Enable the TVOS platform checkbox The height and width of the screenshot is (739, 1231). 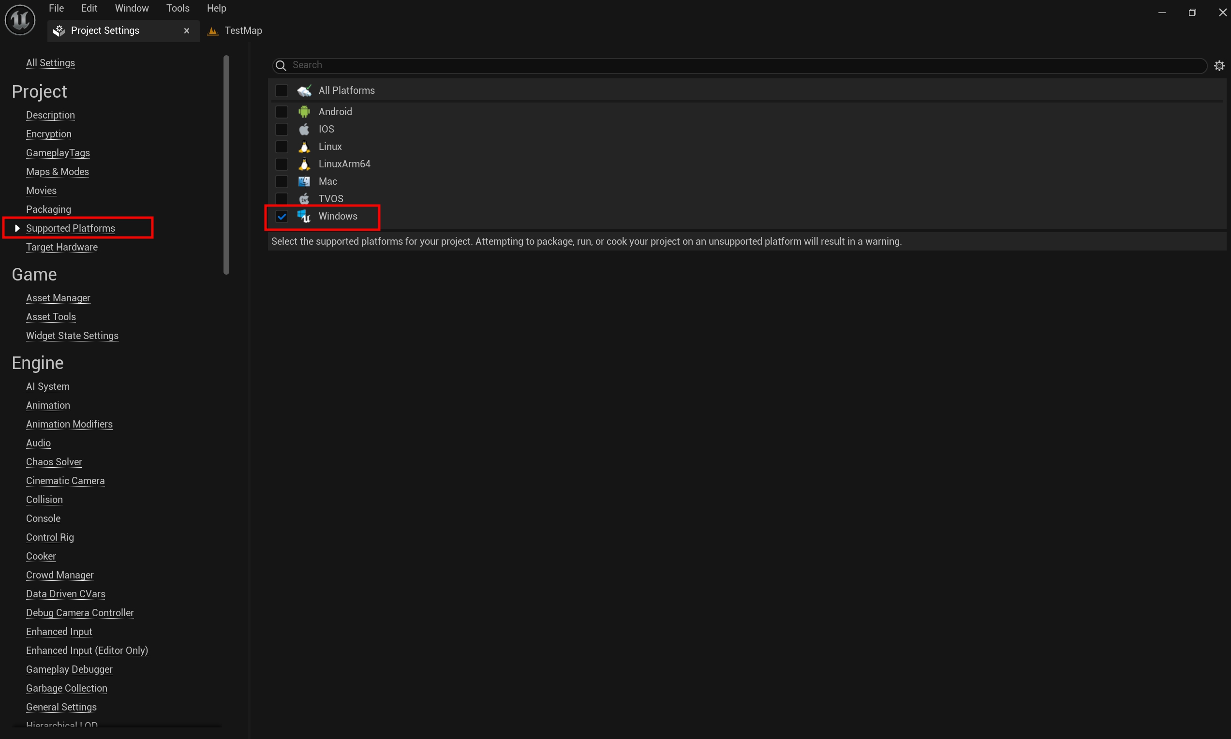point(282,199)
